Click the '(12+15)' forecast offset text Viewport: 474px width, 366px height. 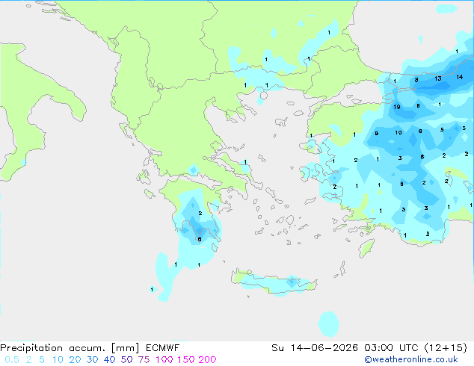(x=446, y=348)
